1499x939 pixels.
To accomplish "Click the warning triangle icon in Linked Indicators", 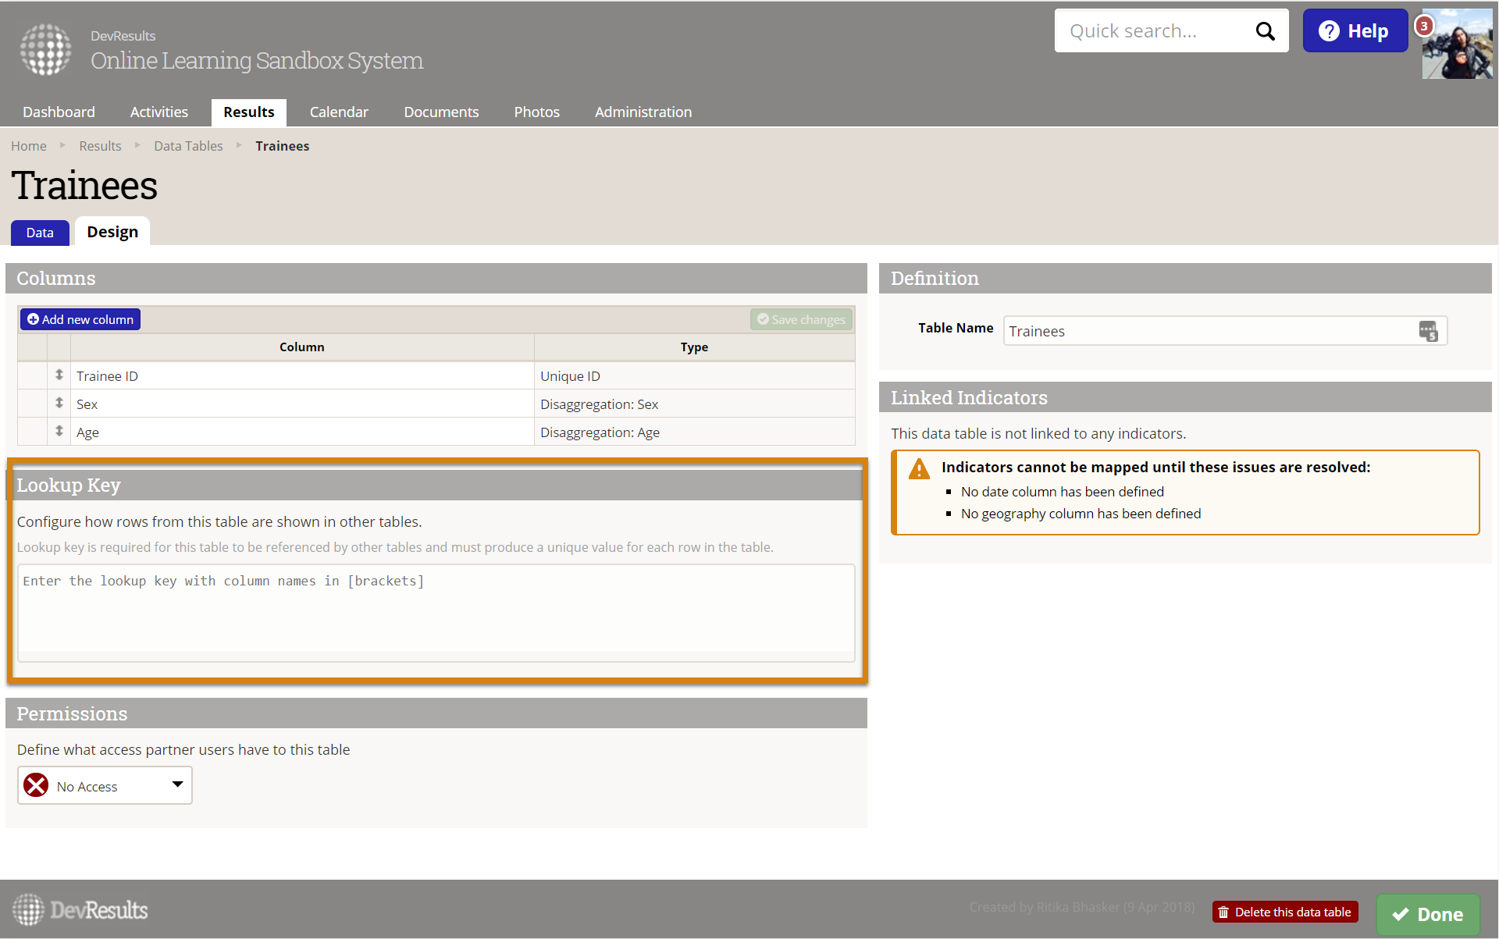I will [919, 468].
